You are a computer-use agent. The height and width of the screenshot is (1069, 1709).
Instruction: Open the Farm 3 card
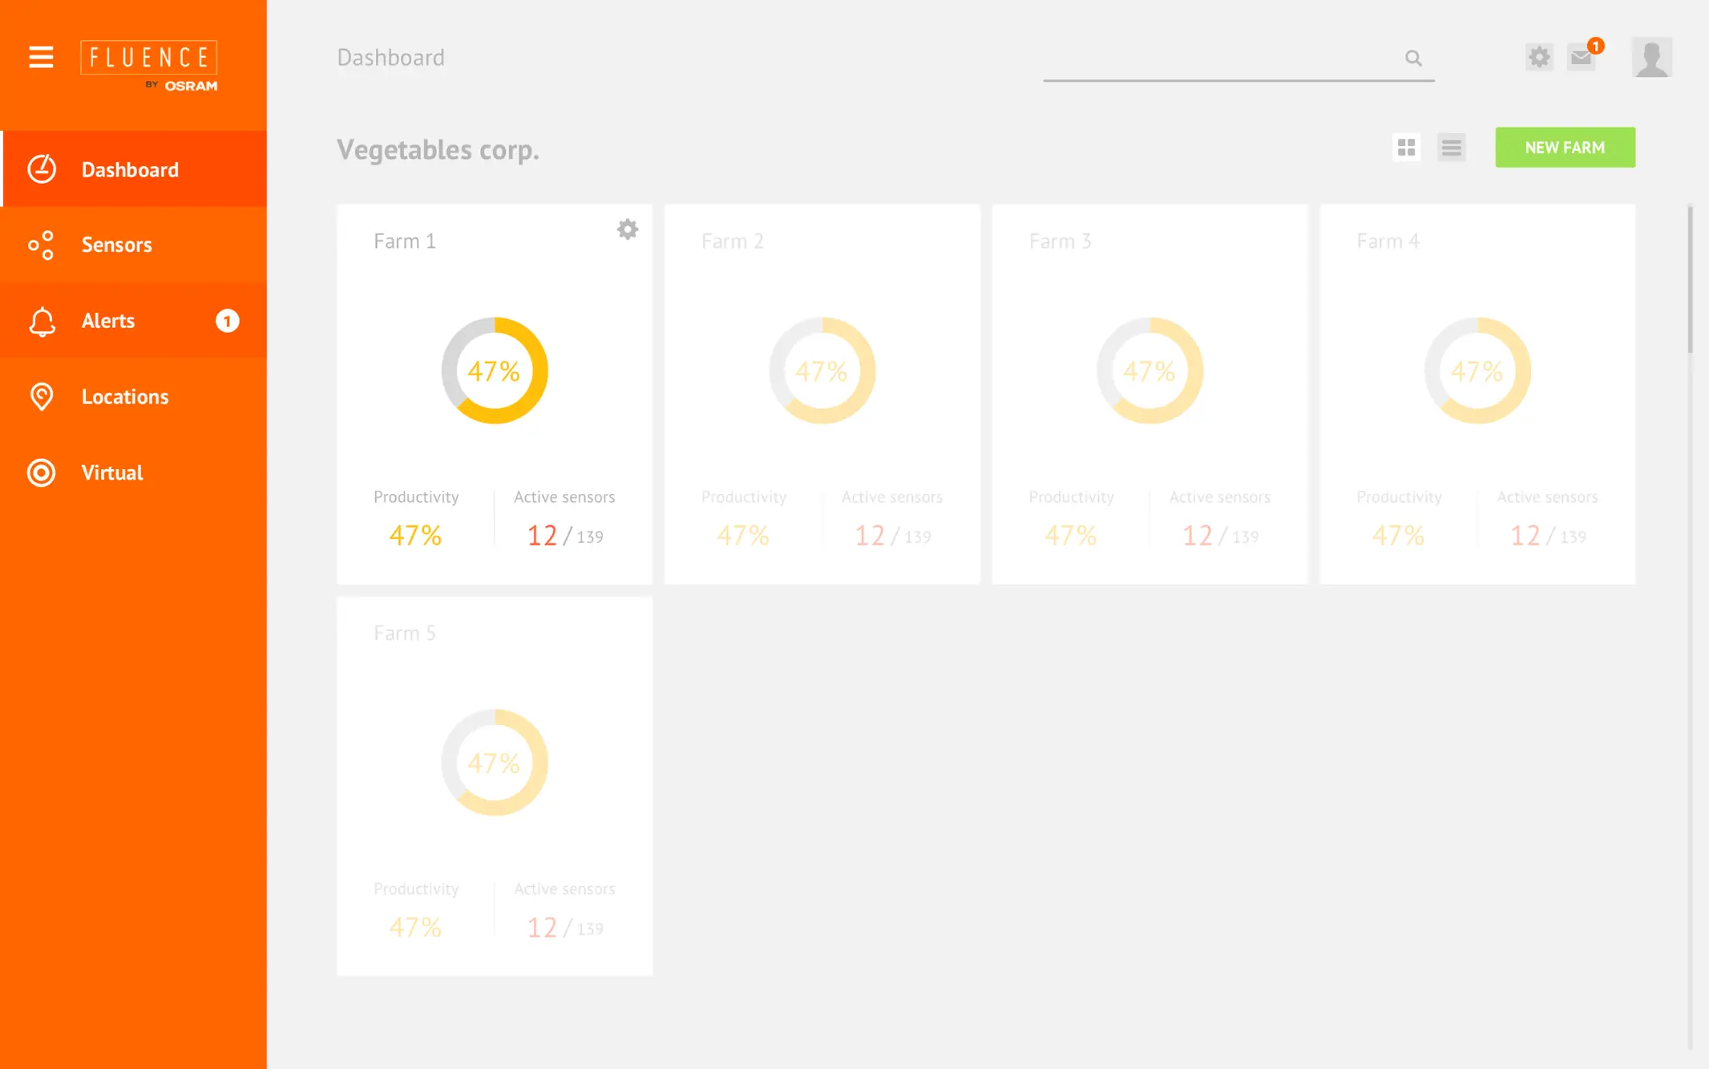[1149, 394]
